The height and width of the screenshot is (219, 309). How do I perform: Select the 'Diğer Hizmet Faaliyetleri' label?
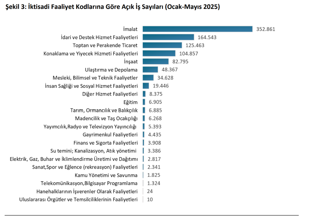(110, 94)
